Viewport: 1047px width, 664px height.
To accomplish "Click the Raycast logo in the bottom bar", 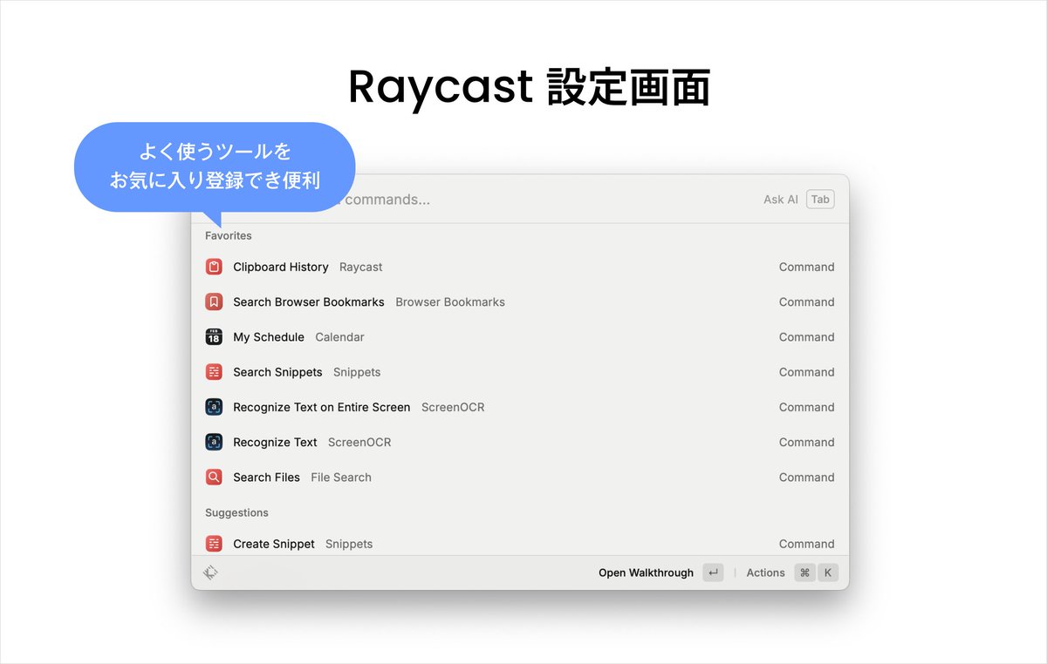I will (210, 573).
